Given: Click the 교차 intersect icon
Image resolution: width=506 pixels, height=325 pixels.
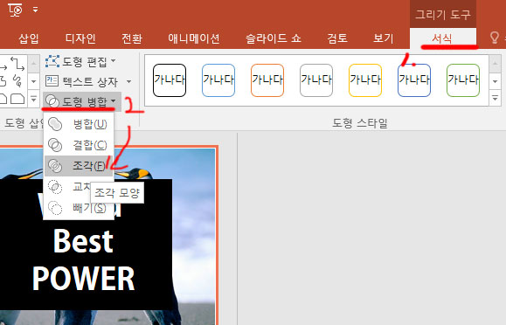Looking at the screenshot, I should tap(55, 187).
